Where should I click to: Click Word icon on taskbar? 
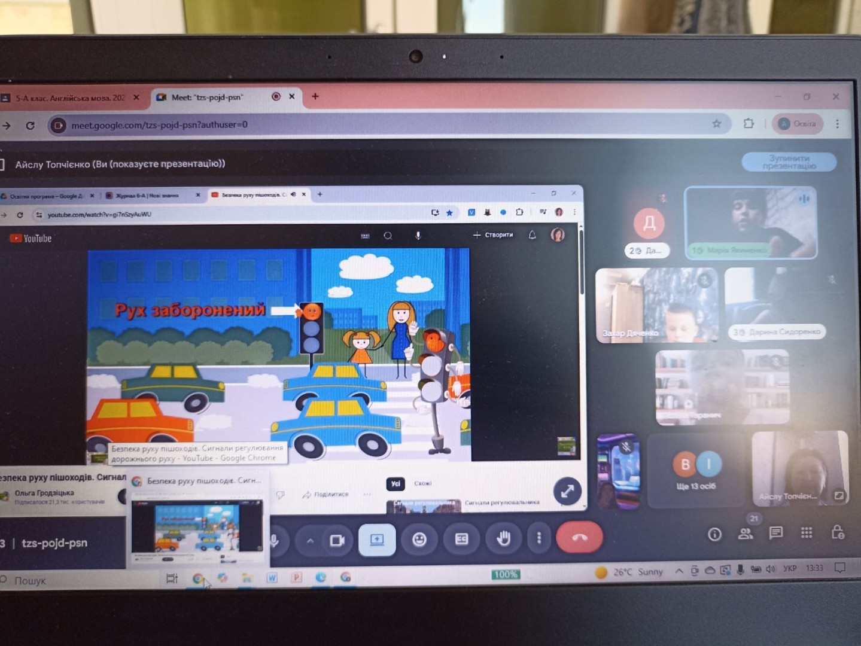tap(272, 578)
